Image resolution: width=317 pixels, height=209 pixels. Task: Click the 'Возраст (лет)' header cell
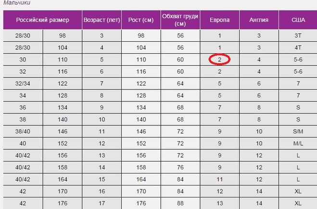101,20
